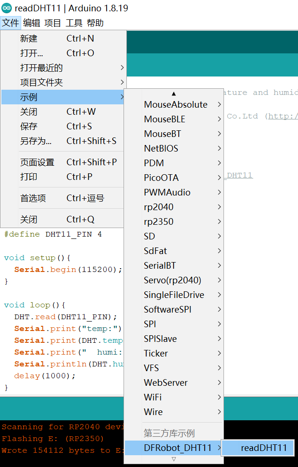Select 打印 menu entry
Screen dimensions: 298x467
(63, 177)
